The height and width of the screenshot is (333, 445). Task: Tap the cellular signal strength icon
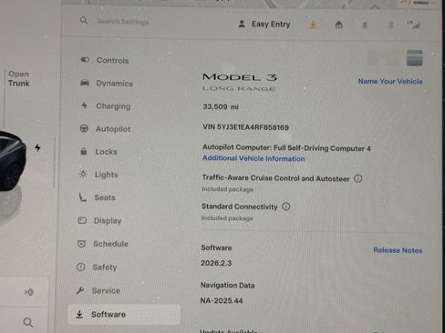pyautogui.click(x=414, y=25)
